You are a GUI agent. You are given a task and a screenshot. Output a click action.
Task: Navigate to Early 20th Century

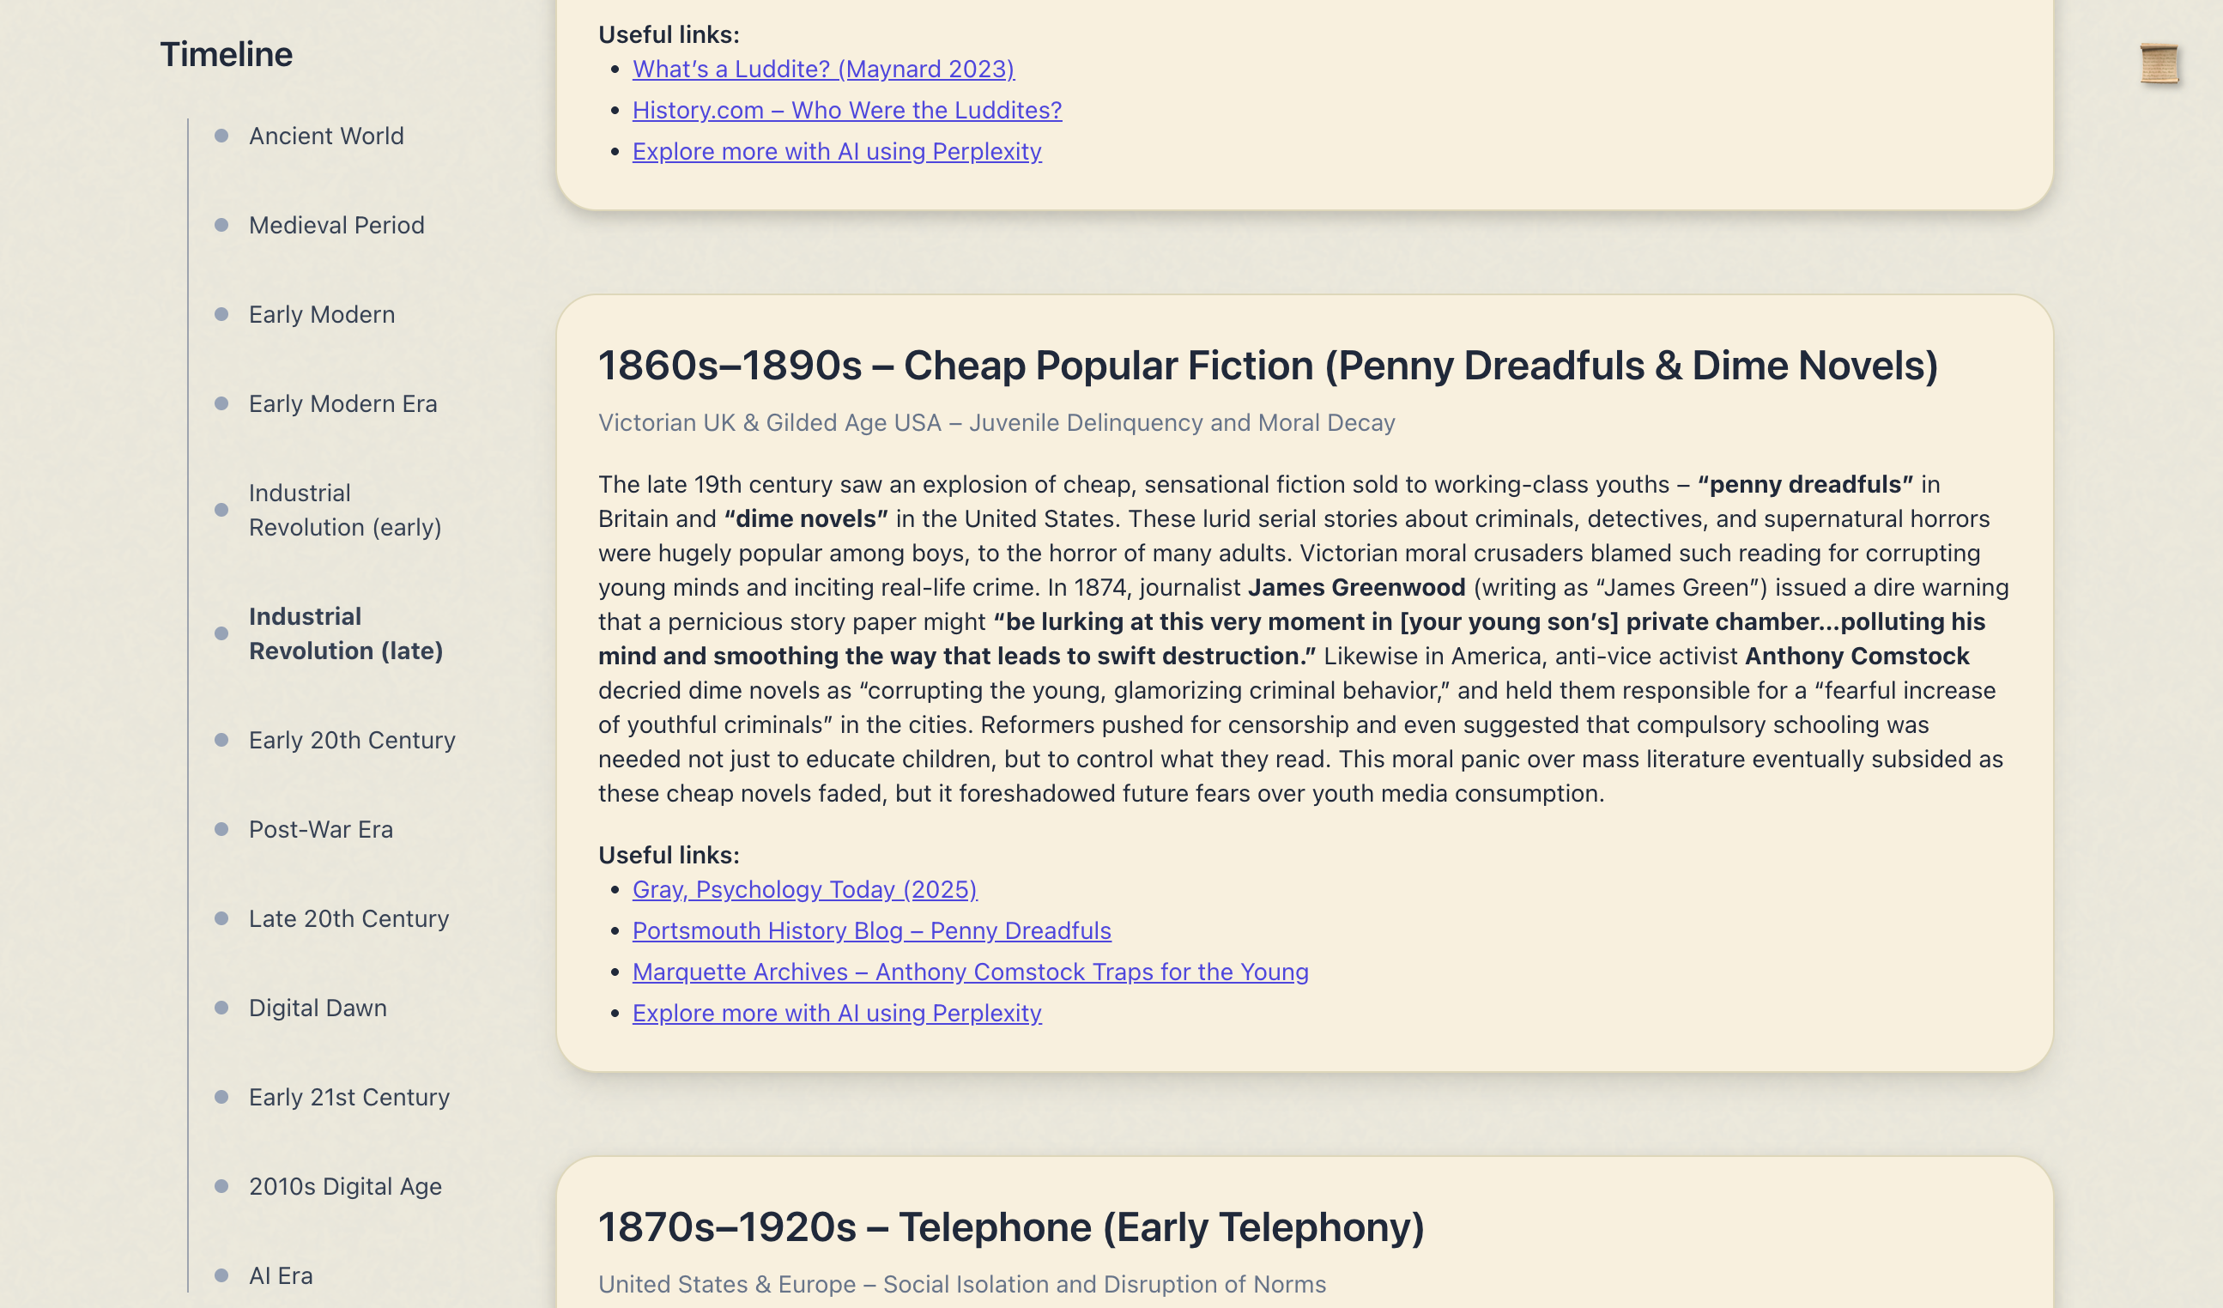pos(352,740)
